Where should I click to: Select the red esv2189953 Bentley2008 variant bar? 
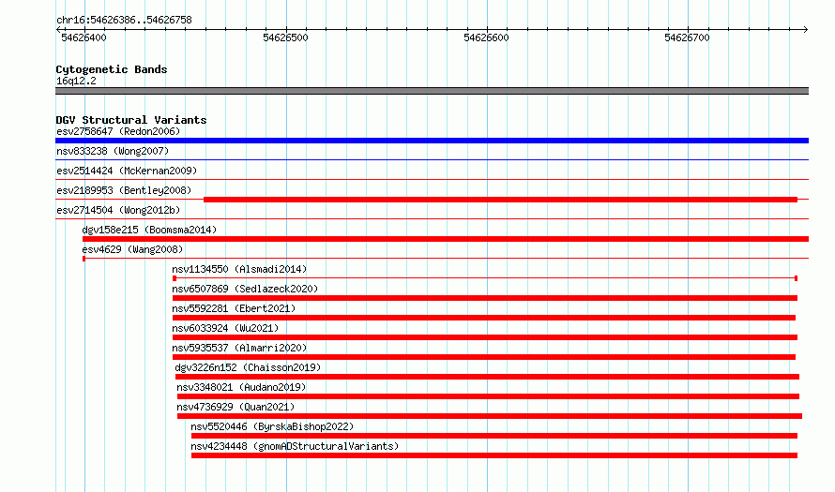pos(501,200)
